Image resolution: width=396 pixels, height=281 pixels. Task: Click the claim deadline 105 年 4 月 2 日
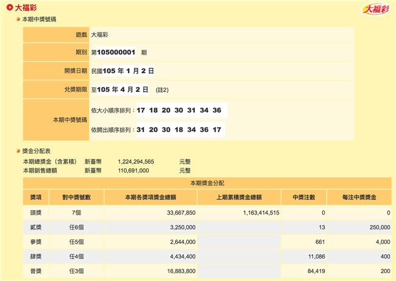click(x=122, y=90)
